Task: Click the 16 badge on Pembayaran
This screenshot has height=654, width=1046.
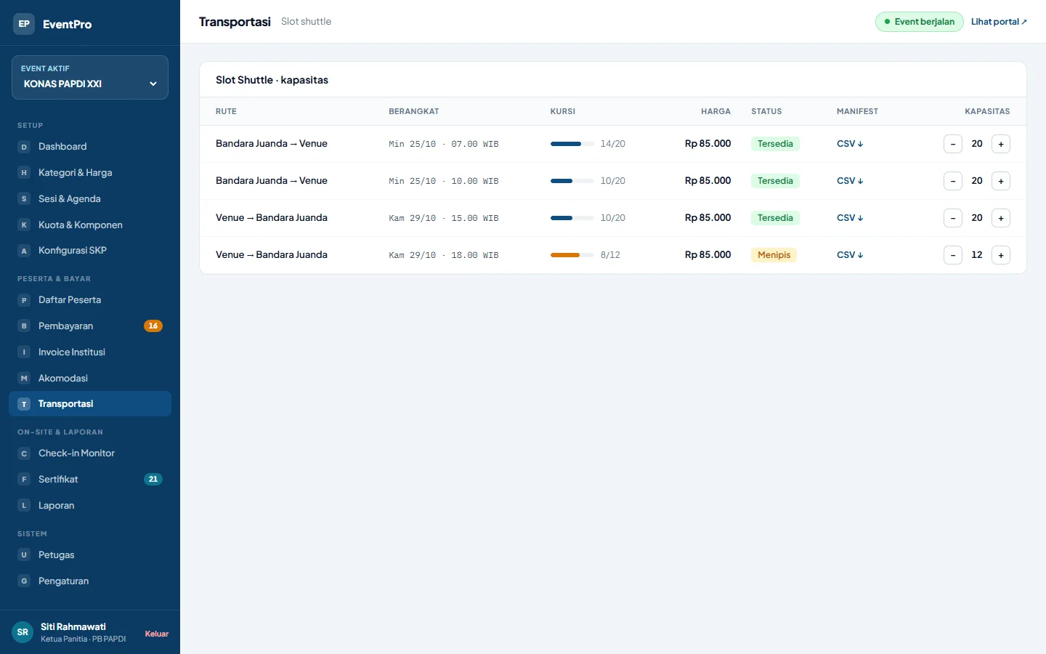Action: [153, 326]
